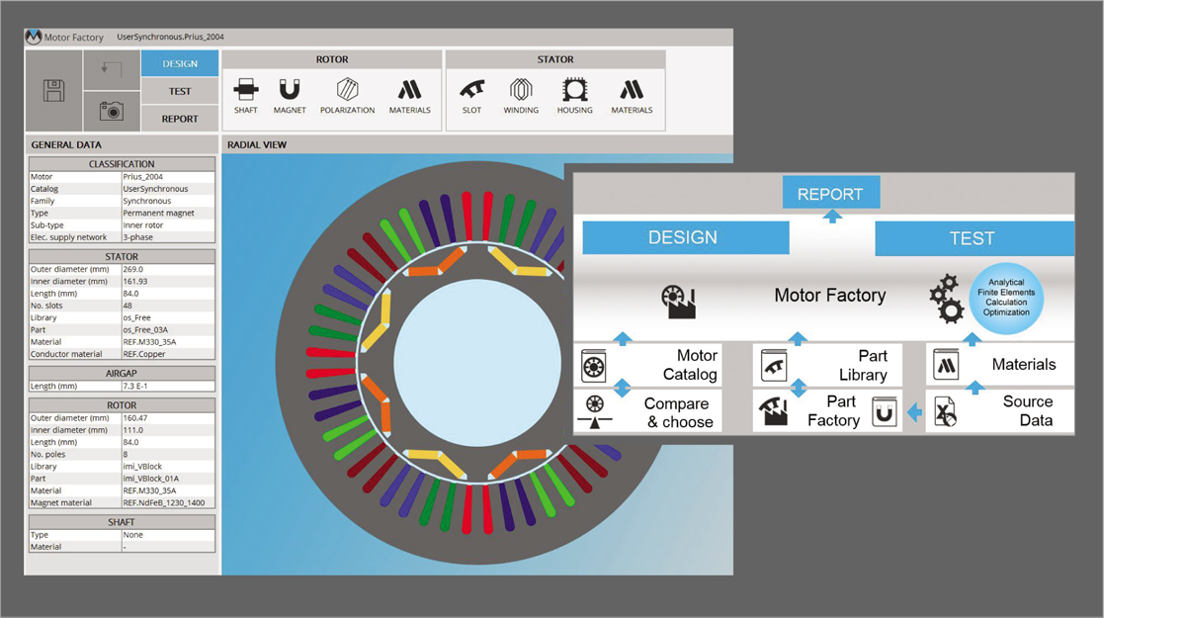Click the Motor Catalog label in diagram
Image resolution: width=1186 pixels, height=618 pixels.
(x=690, y=365)
